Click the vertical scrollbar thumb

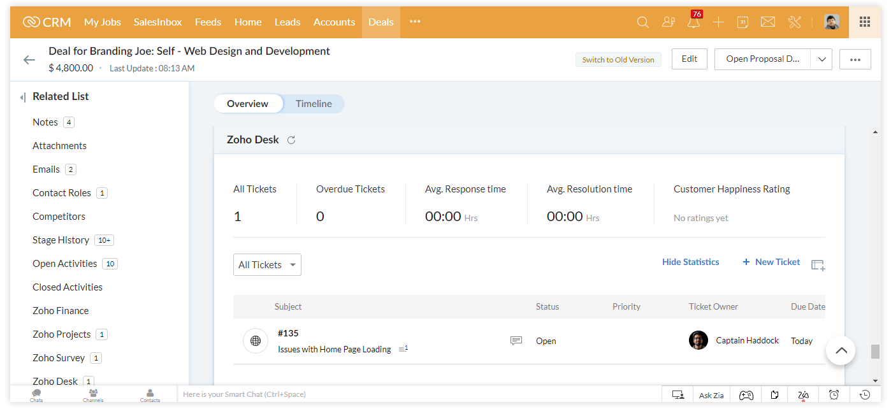[875, 352]
